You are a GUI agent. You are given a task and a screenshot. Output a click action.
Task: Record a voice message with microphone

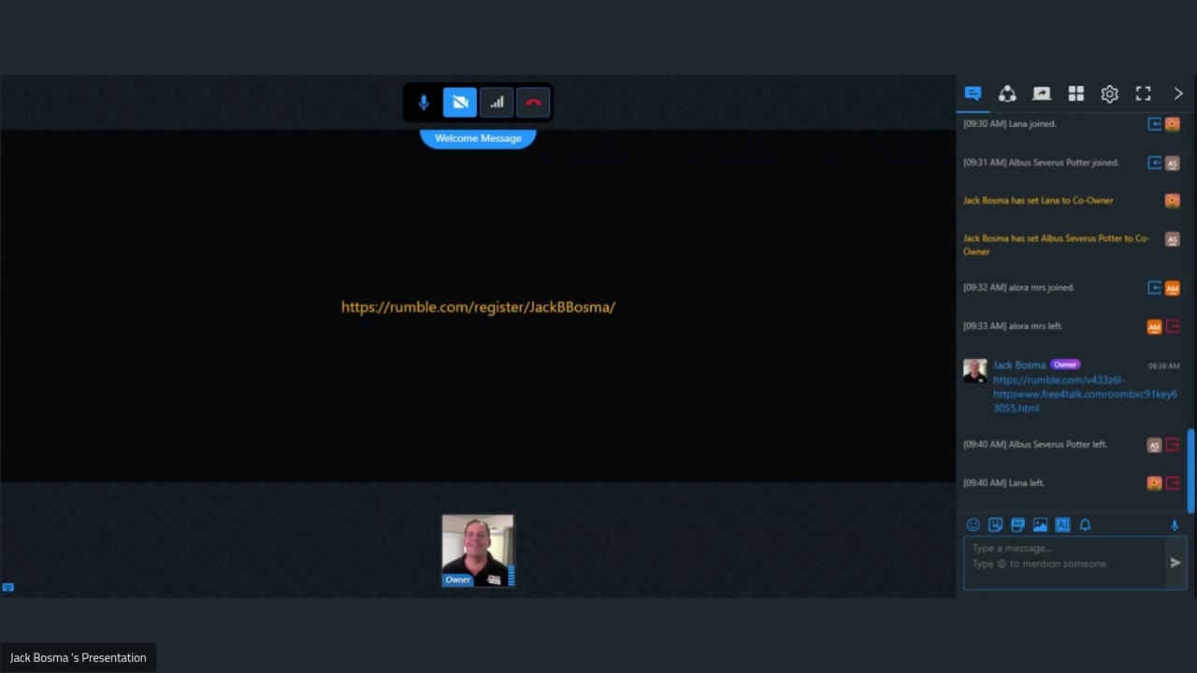[x=1175, y=525]
